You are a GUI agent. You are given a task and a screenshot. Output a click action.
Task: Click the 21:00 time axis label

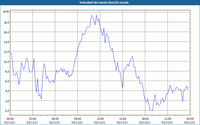click(167, 119)
